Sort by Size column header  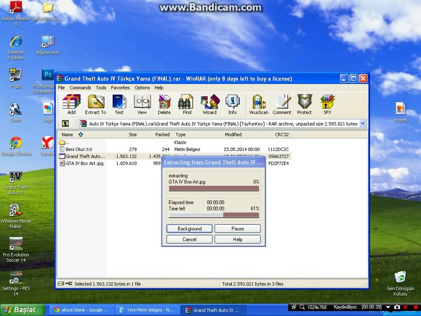coord(122,134)
